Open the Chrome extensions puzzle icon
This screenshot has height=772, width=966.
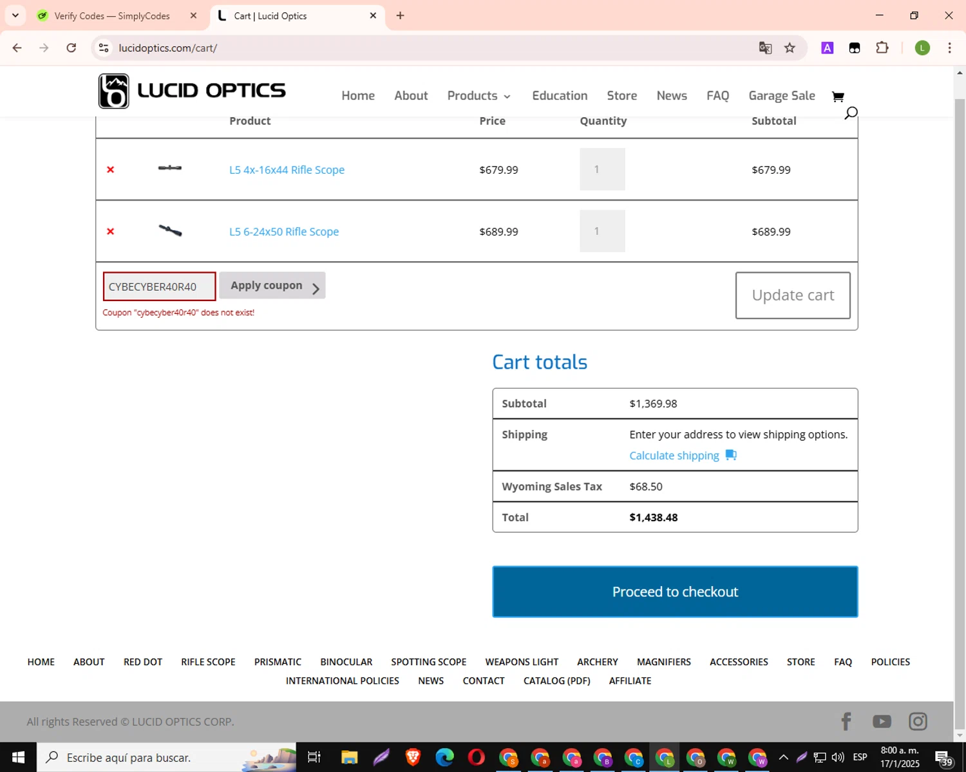[x=882, y=48]
